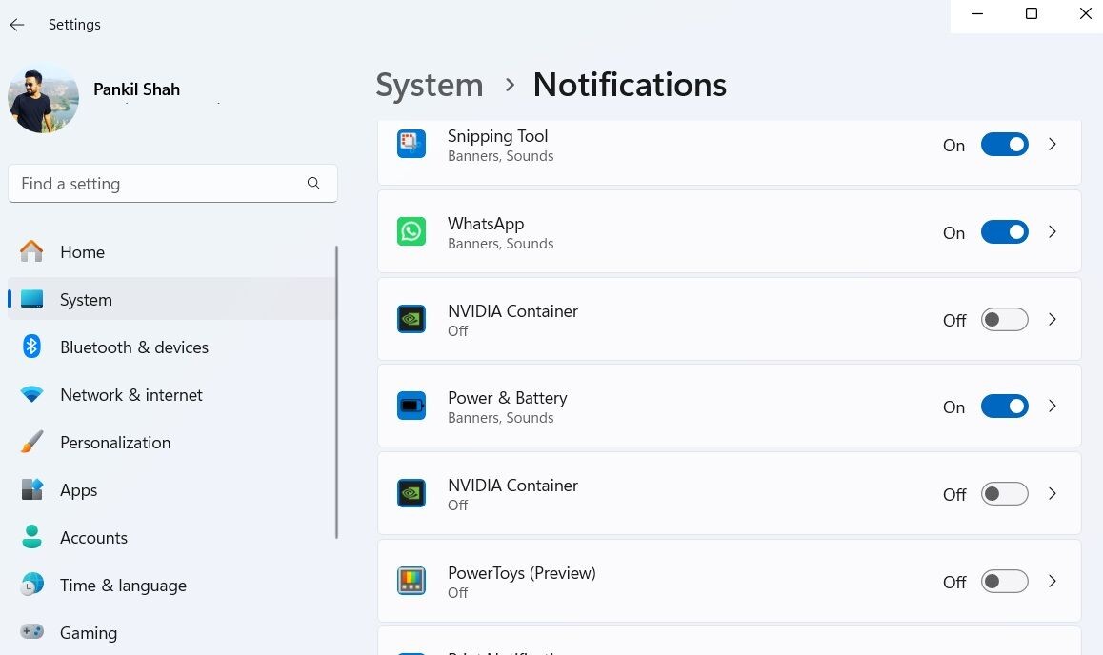Expand WhatsApp notification options chevron
The image size is (1103, 655).
(x=1053, y=232)
